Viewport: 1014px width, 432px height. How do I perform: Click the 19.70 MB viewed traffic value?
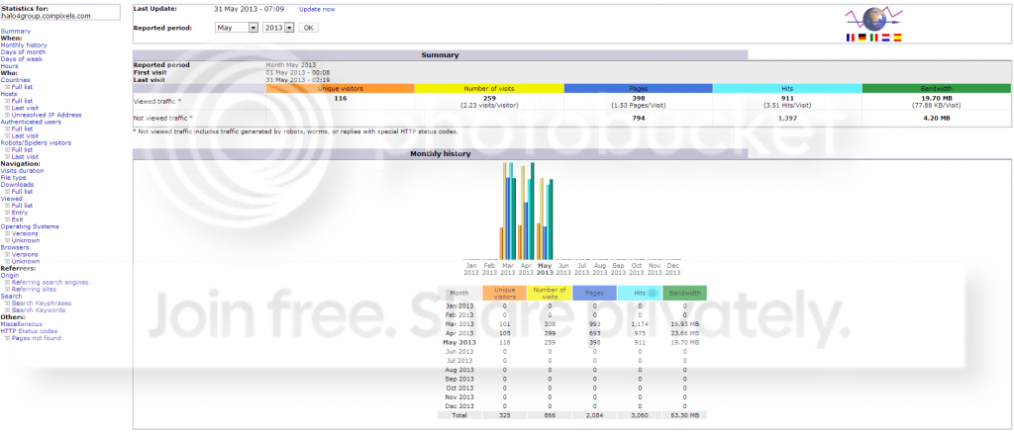937,98
